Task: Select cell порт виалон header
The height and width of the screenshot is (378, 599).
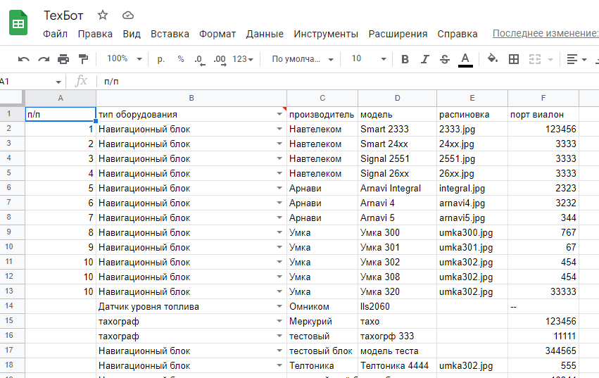Action: click(x=543, y=114)
